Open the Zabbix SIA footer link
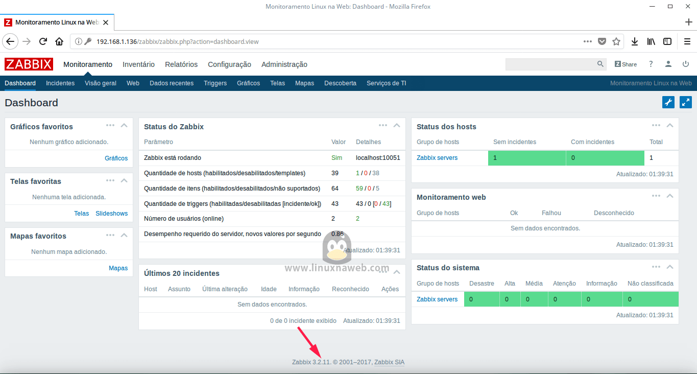This screenshot has width=697, height=374. 389,362
